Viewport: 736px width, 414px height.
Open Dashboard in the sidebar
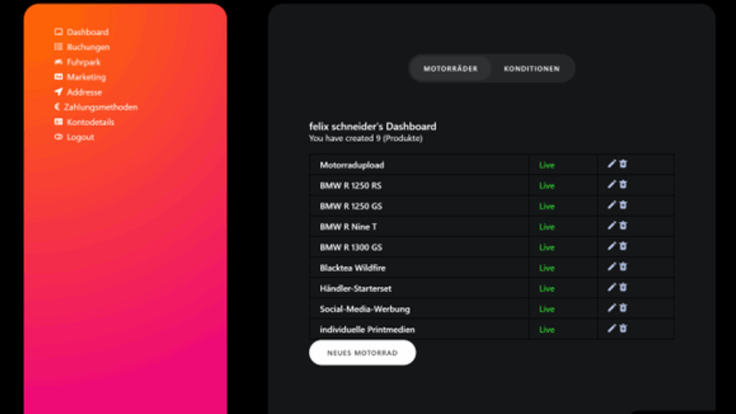[87, 32]
